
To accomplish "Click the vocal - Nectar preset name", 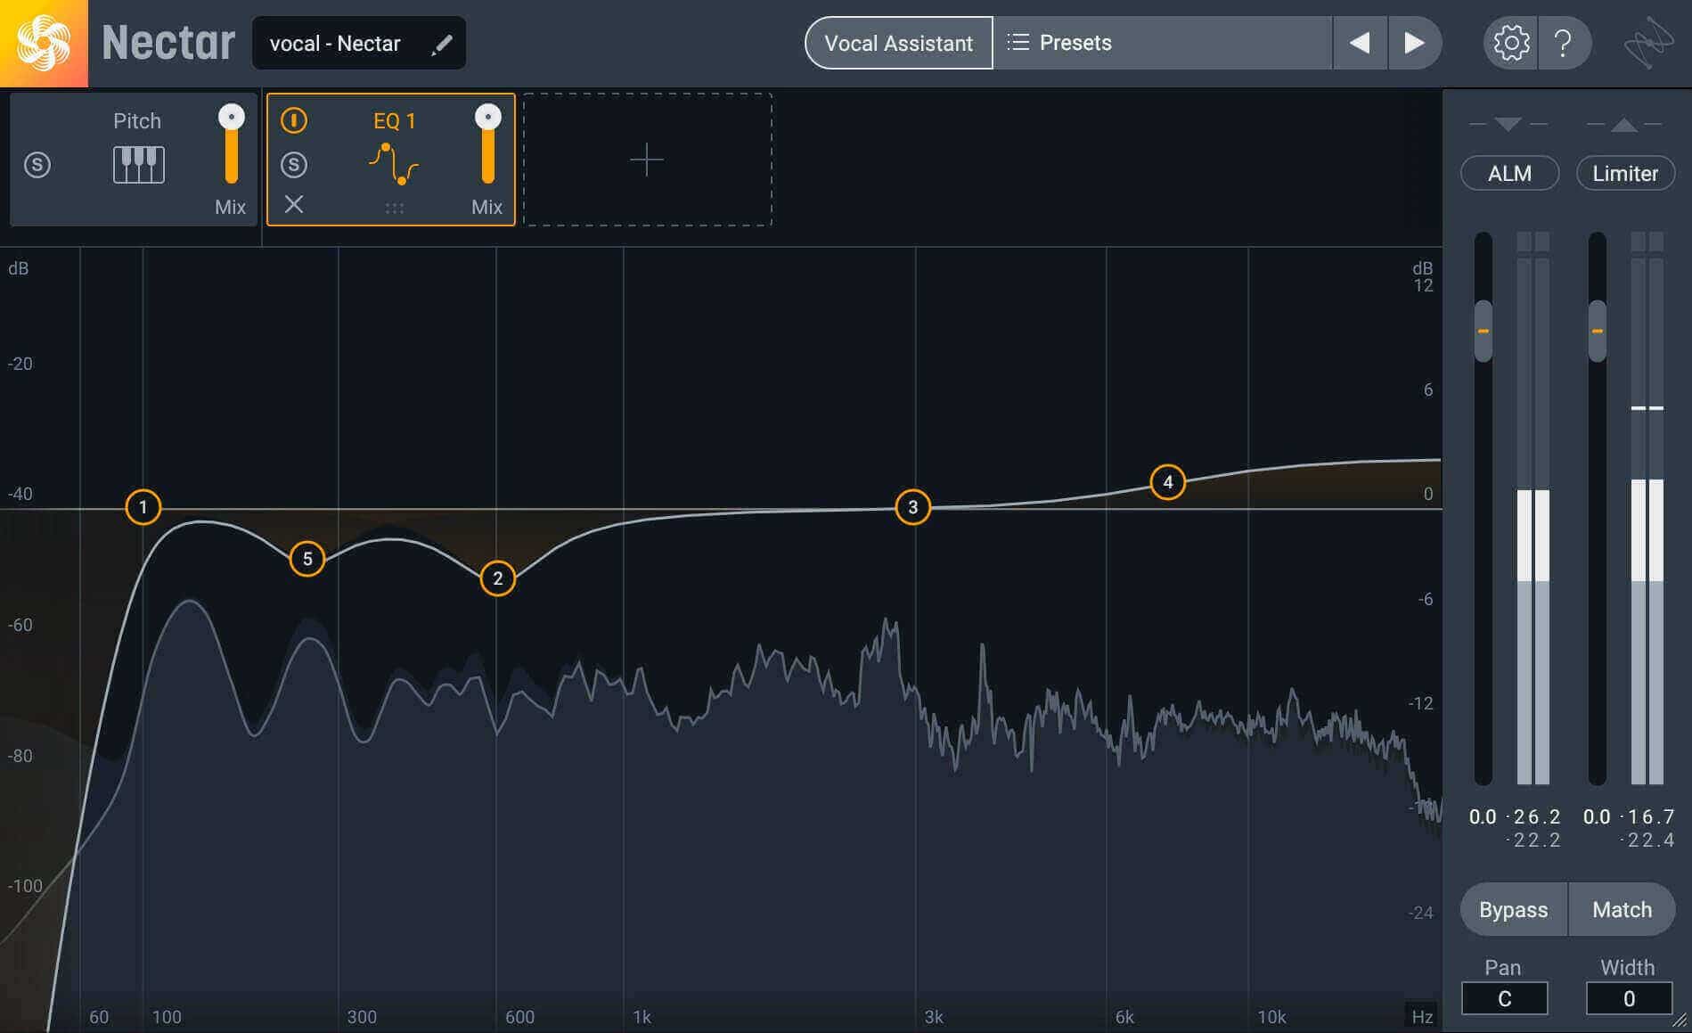I will click(335, 44).
